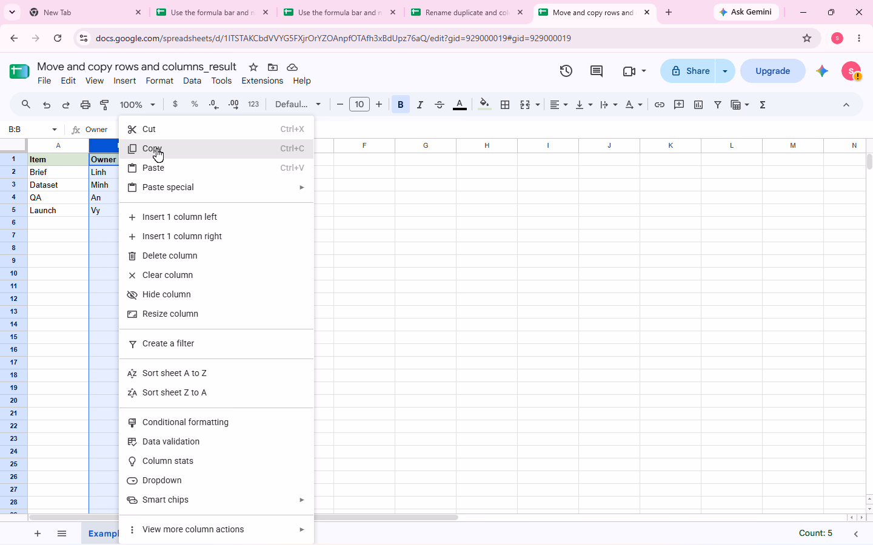This screenshot has height=545, width=873.
Task: Click the Upgrade button
Action: coord(772,71)
